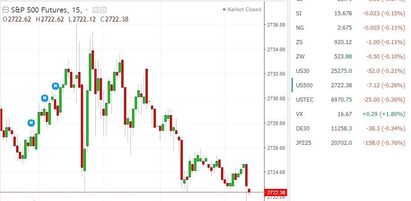Open the USTEC watchlist entry
This screenshot has height=201, width=411.
point(350,100)
